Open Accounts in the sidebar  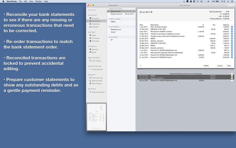[x=95, y=18]
